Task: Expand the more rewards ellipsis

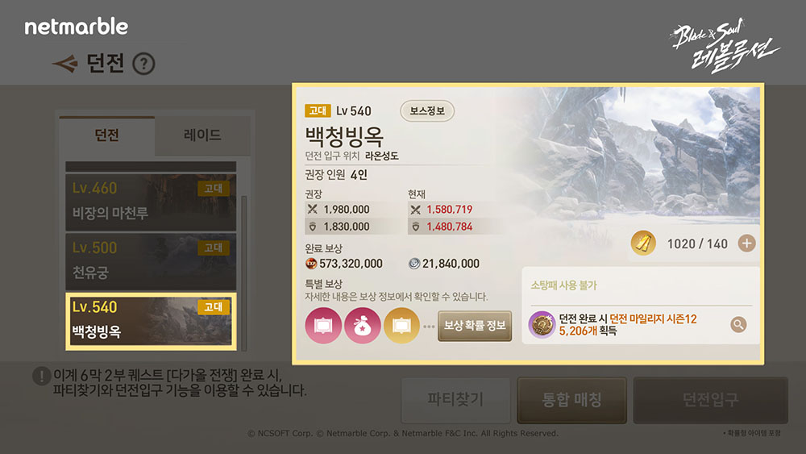Action: pyautogui.click(x=429, y=326)
